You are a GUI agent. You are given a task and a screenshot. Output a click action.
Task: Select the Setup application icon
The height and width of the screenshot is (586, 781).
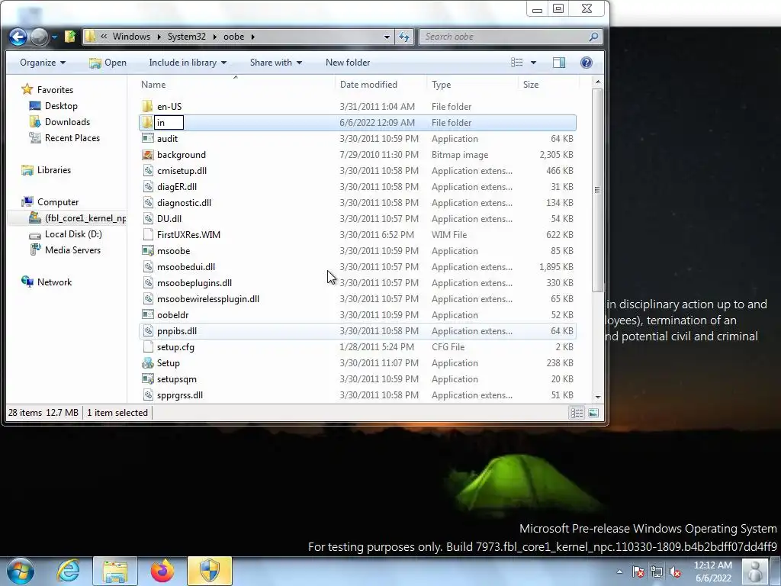click(147, 362)
